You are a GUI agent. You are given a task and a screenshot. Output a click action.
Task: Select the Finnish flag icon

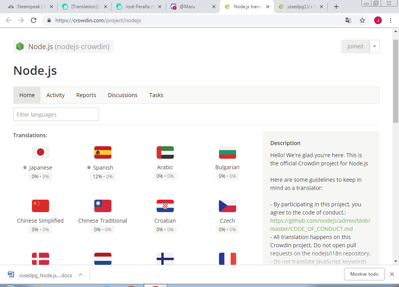pos(165,259)
